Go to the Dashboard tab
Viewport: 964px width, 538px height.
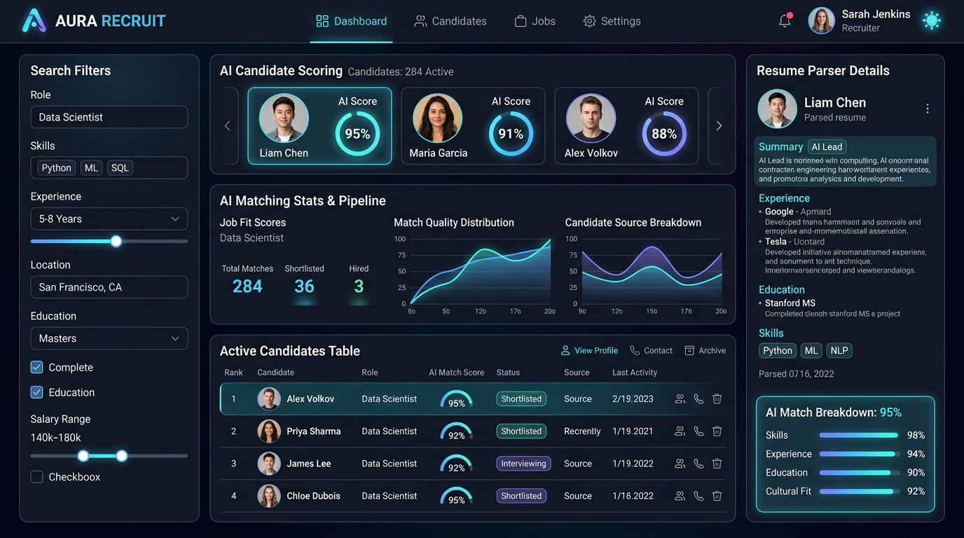coord(352,21)
